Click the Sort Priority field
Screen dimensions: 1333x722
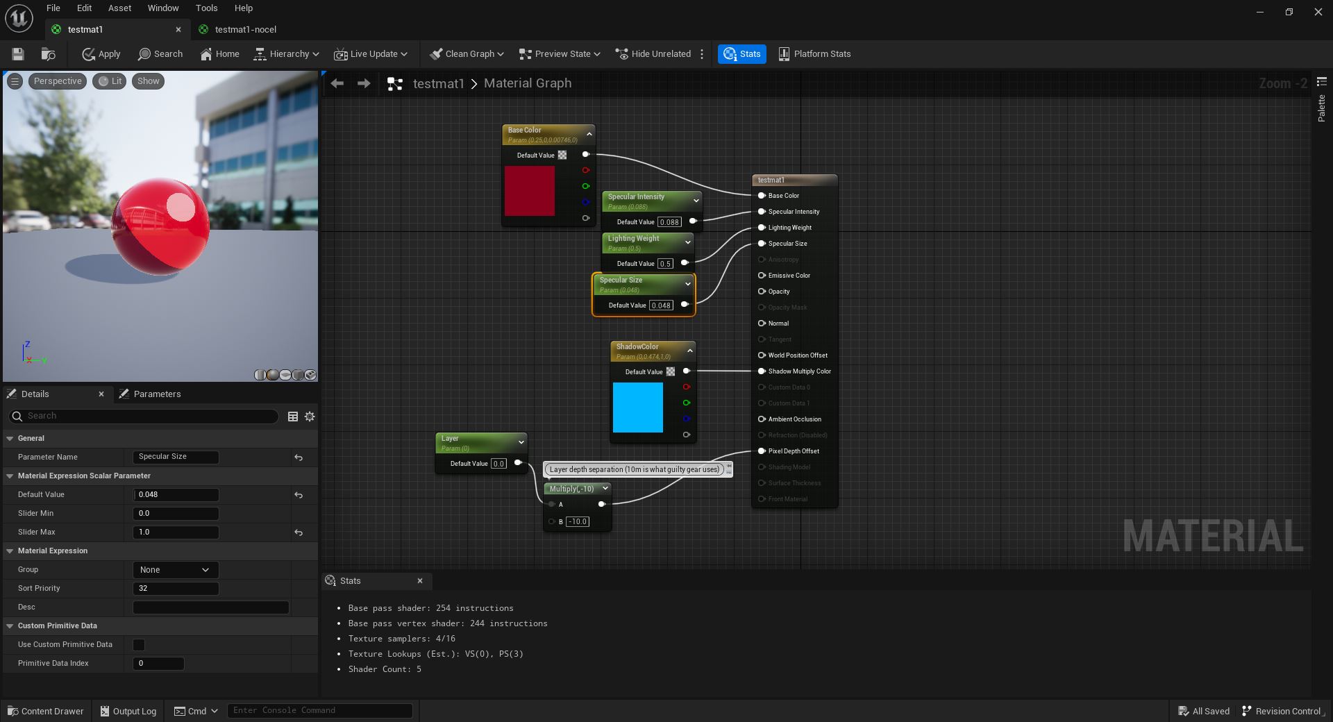pyautogui.click(x=176, y=589)
